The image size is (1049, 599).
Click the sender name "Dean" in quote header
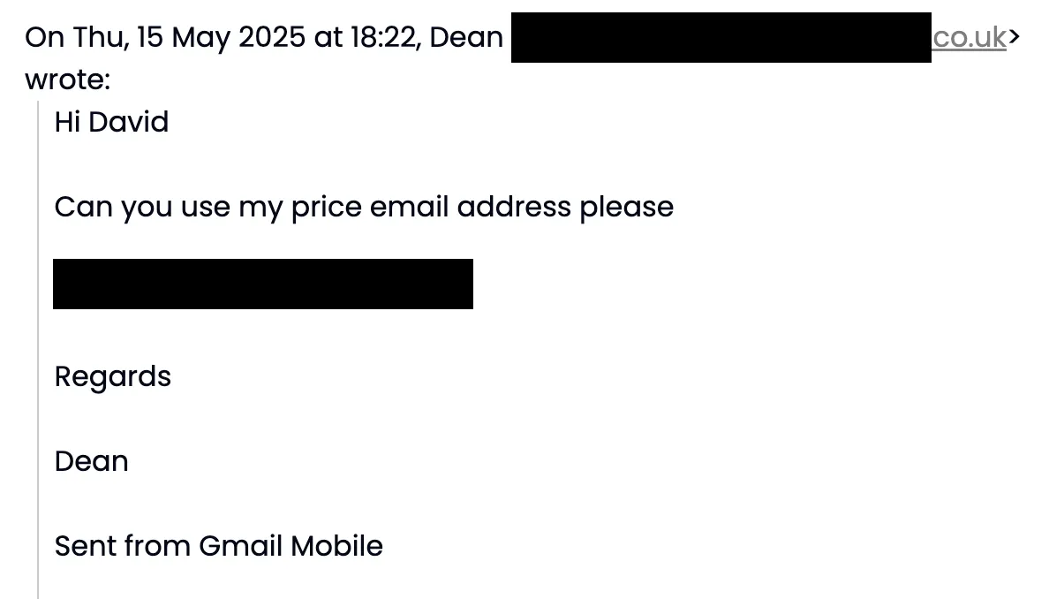[x=466, y=37]
